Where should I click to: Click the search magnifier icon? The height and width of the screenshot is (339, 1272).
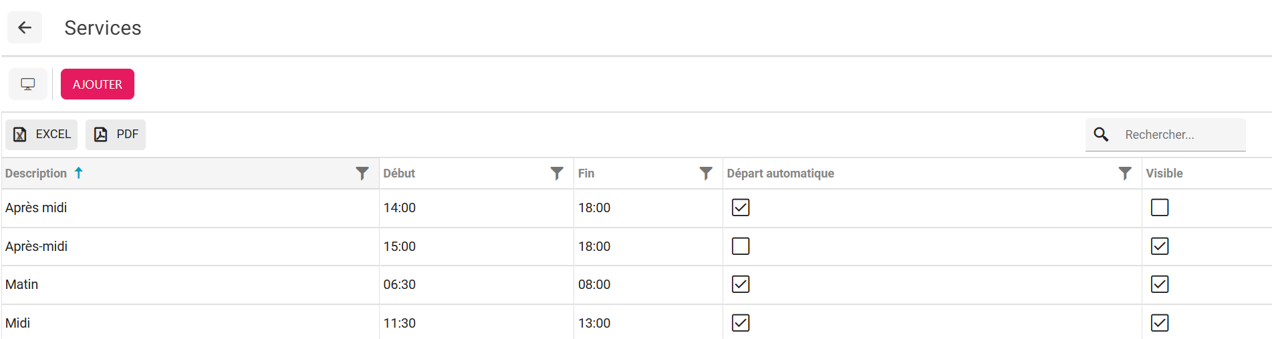click(x=1101, y=135)
